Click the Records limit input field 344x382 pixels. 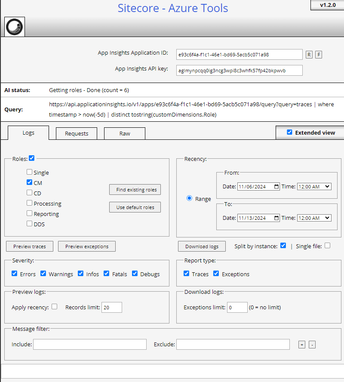point(111,307)
